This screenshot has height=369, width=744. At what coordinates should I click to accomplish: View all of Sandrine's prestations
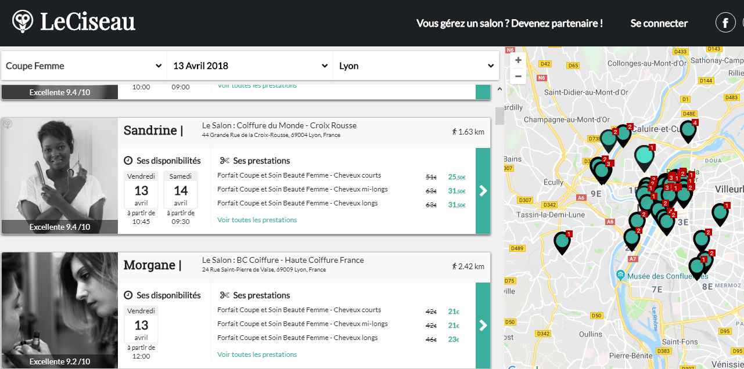pyautogui.click(x=257, y=220)
